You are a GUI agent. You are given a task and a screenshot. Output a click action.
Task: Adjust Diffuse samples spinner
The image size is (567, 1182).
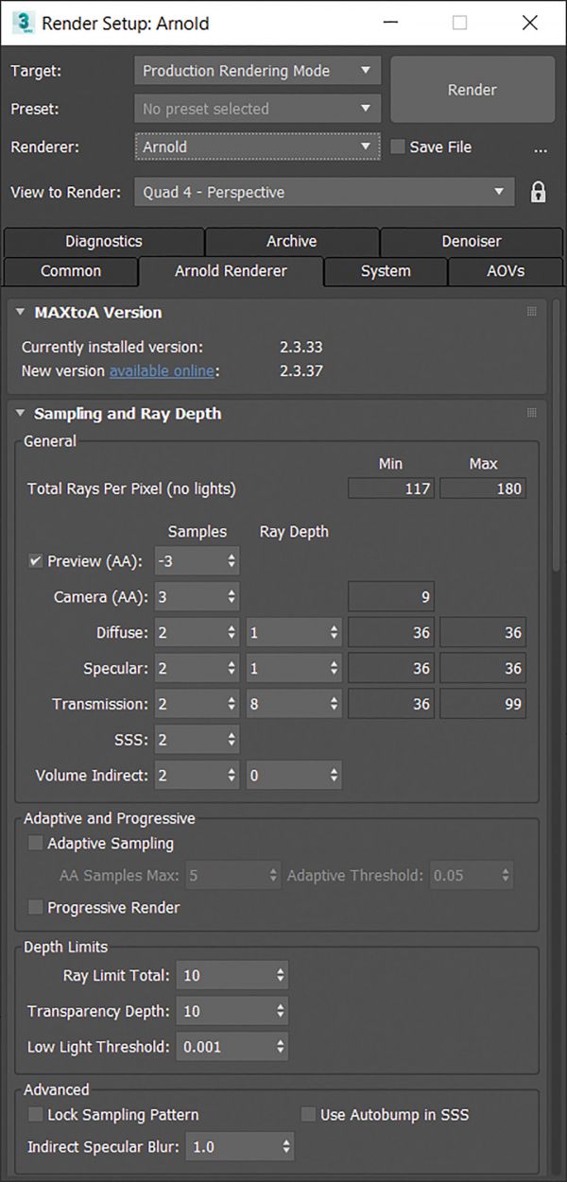pos(232,633)
